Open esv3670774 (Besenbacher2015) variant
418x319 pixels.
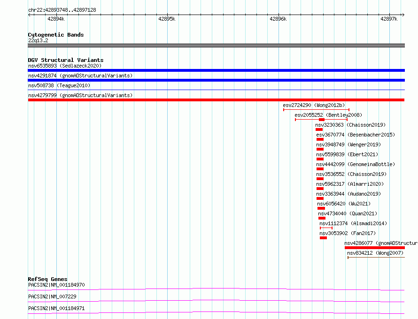pyautogui.click(x=356, y=135)
